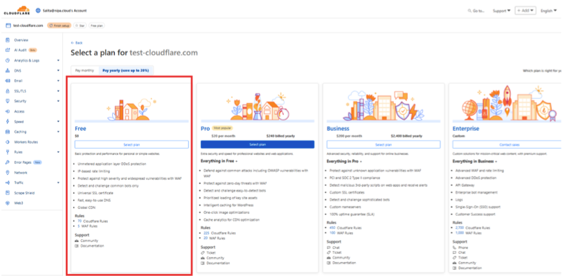The height and width of the screenshot is (276, 567).
Task: Click the Workers Routes icon
Action: [7, 142]
